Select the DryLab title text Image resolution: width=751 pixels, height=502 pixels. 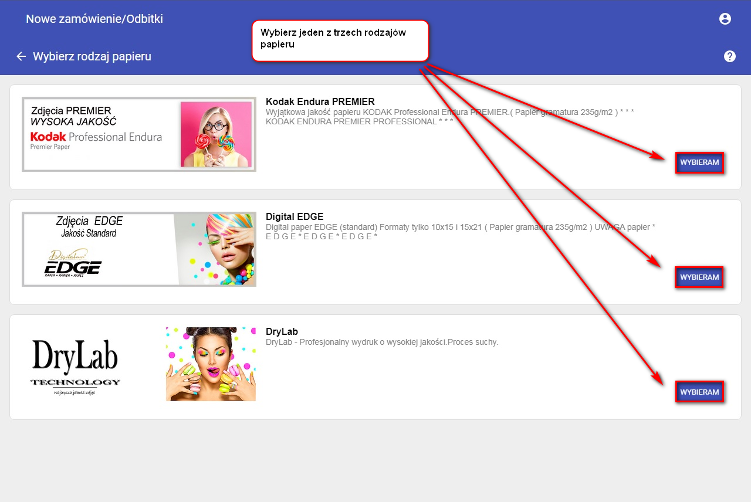click(282, 331)
